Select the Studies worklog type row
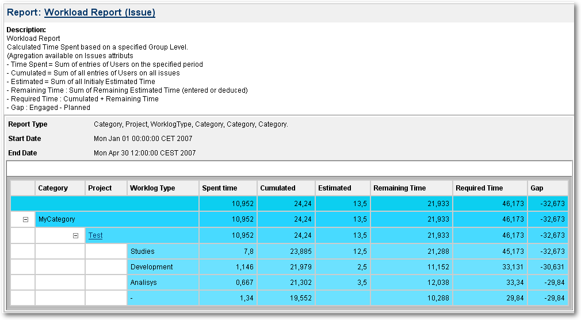The image size is (581, 320). click(143, 252)
